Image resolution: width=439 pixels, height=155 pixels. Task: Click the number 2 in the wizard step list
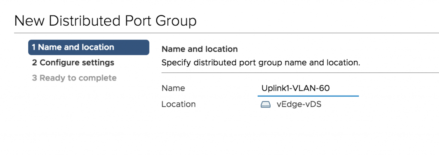34,63
